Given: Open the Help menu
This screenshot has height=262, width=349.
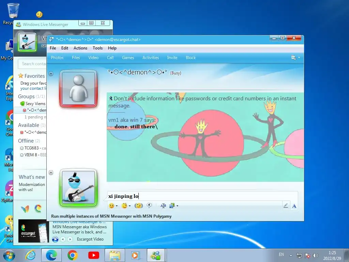Looking at the screenshot, I should [x=112, y=48].
